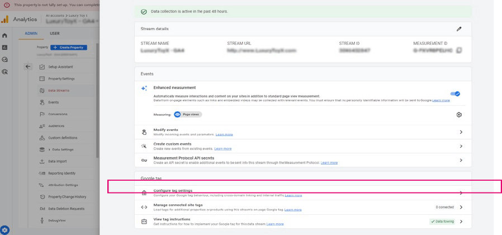Open Reporting Identity in property menu
This screenshot has height=235, width=502.
[62, 173]
